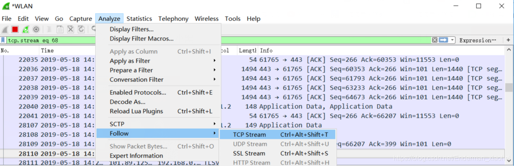
Task: Apply the display filter arrow button
Action: (x=443, y=40)
